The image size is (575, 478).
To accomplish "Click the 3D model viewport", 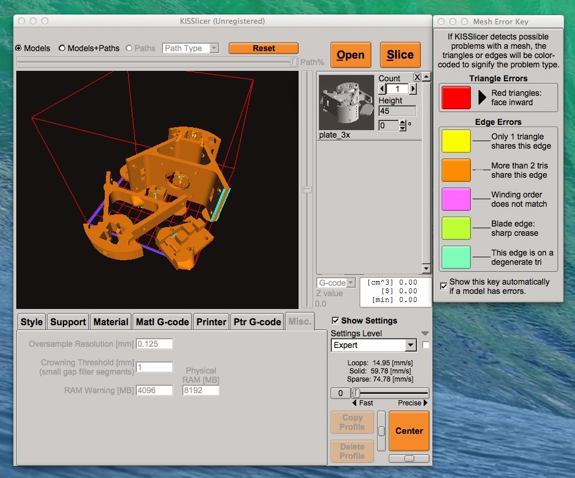I will click(157, 190).
